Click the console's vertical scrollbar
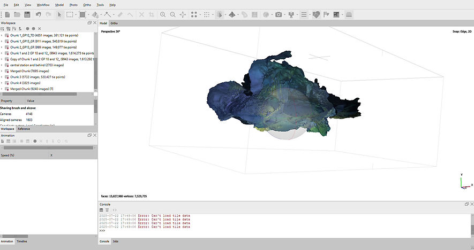 pyautogui.click(x=472, y=230)
